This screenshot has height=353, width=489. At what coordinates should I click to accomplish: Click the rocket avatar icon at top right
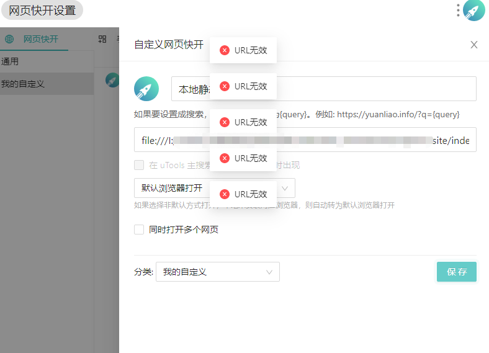(473, 11)
